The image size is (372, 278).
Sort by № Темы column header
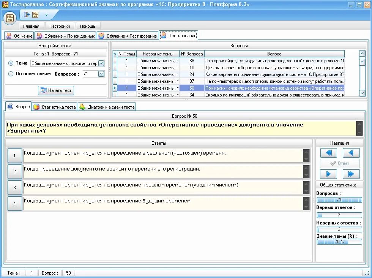127,54
